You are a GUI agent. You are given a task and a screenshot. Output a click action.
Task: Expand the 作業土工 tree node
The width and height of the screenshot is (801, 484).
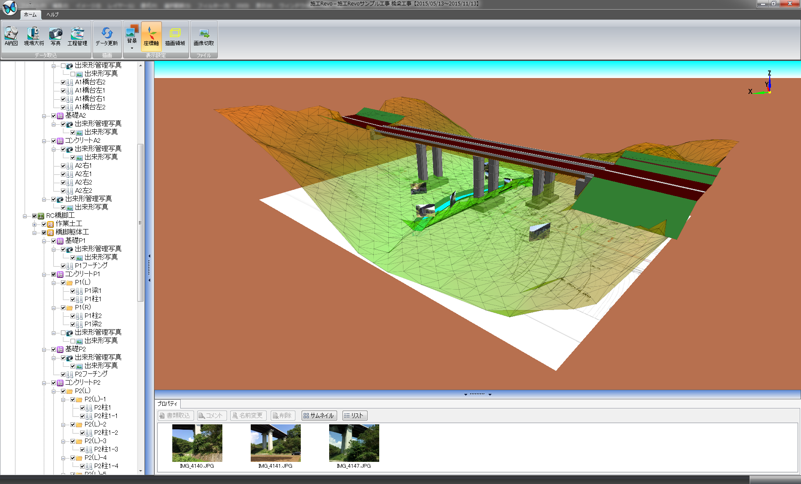coord(34,224)
